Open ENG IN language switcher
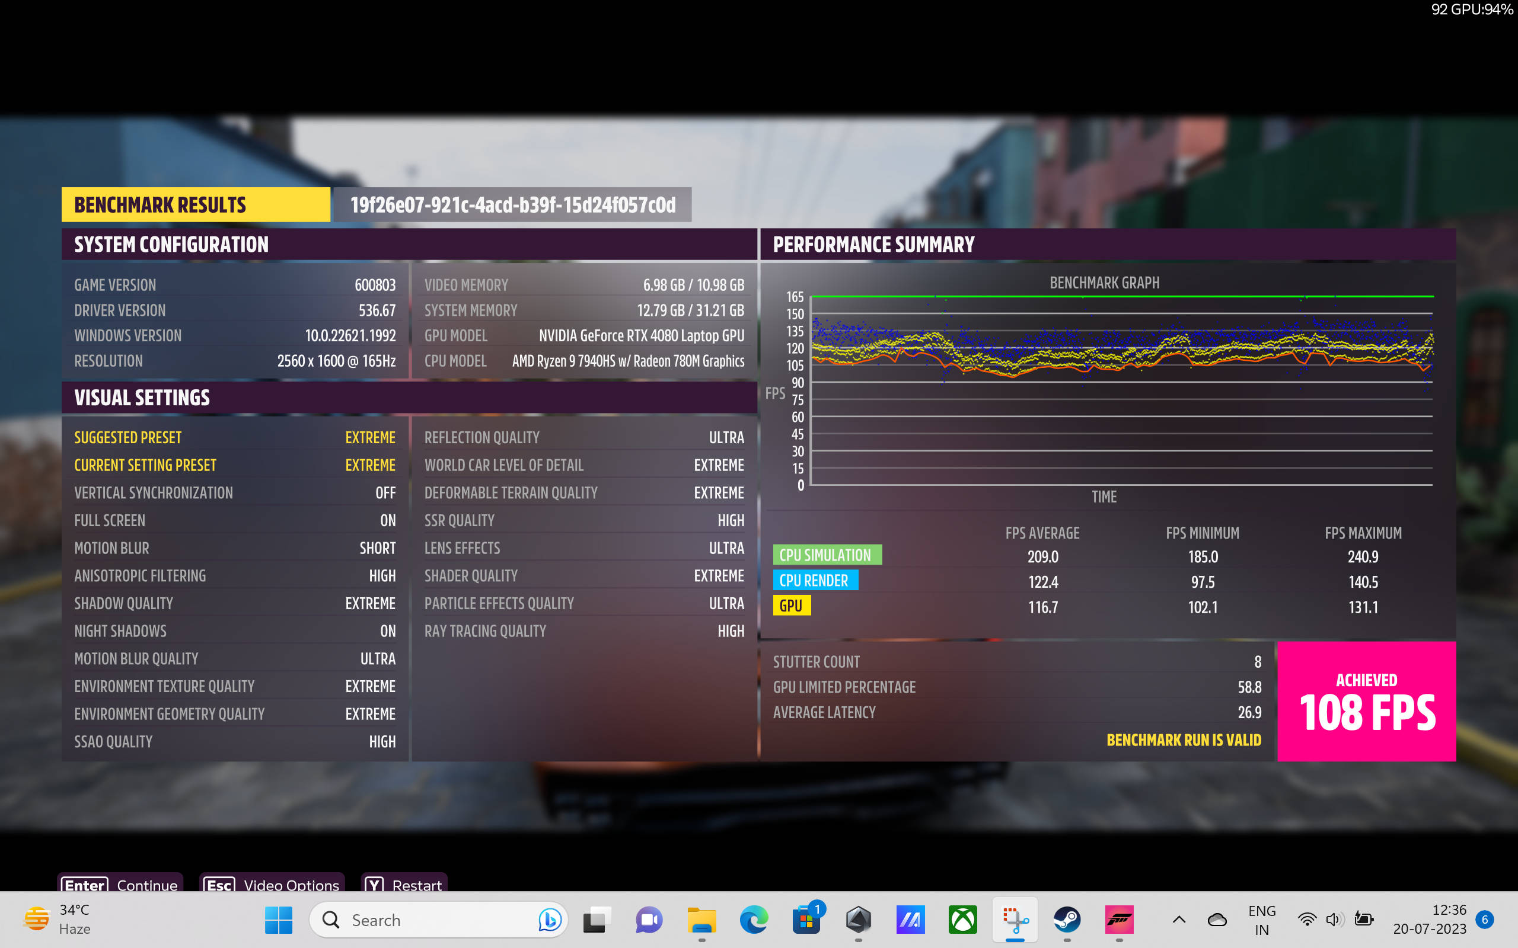1518x948 pixels. [x=1261, y=920]
